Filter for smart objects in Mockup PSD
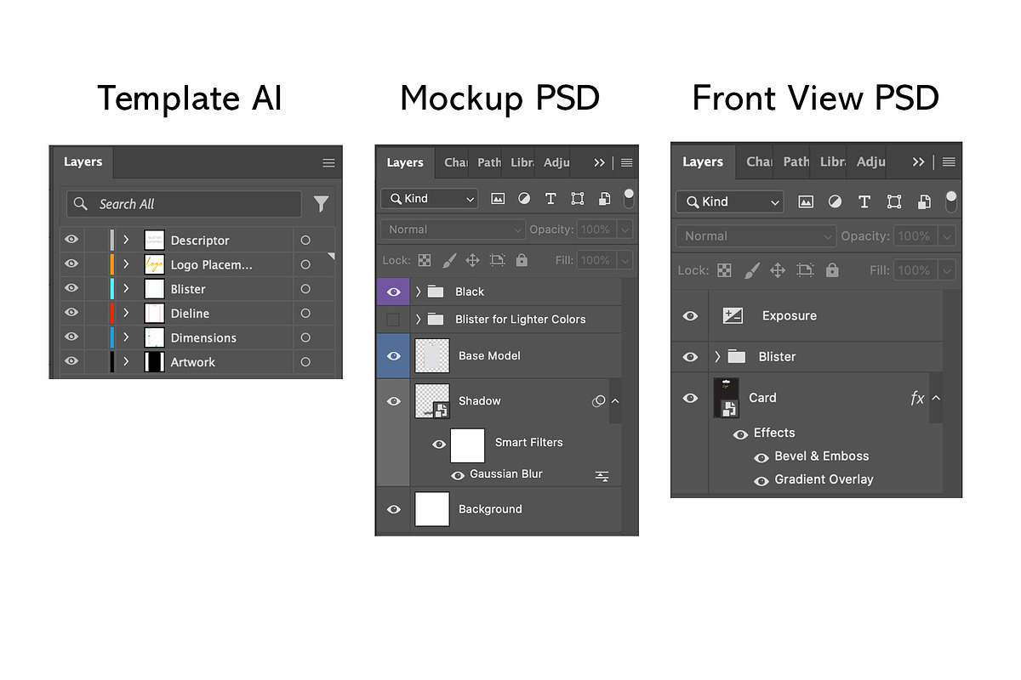 [x=604, y=199]
